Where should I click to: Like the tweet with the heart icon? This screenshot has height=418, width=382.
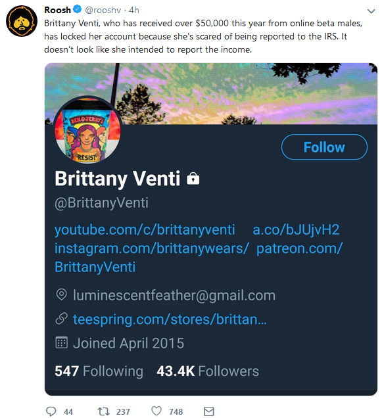pyautogui.click(x=156, y=411)
